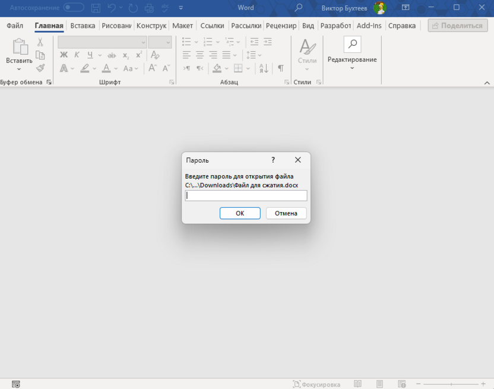
Task: Open the line spacing dropdown
Action: [258, 55]
